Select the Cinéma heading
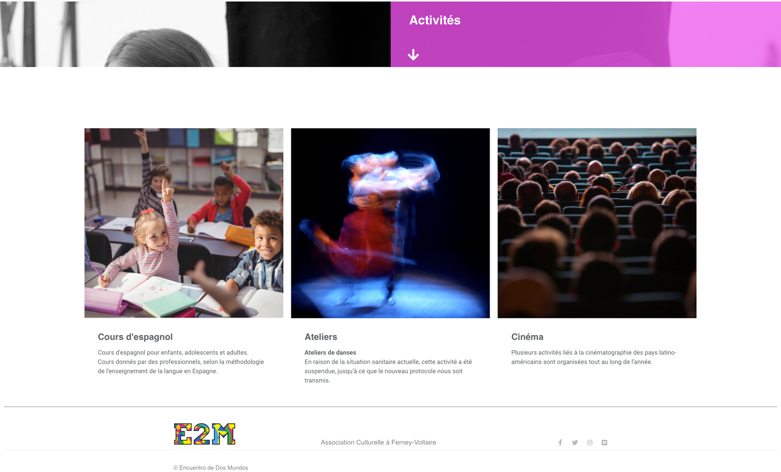 click(x=527, y=337)
